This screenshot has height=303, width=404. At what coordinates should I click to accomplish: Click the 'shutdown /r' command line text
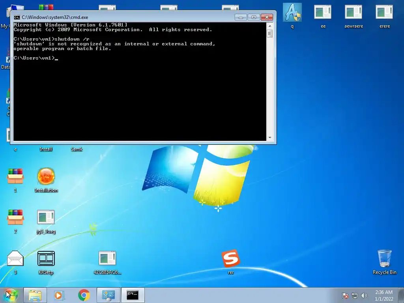point(72,39)
